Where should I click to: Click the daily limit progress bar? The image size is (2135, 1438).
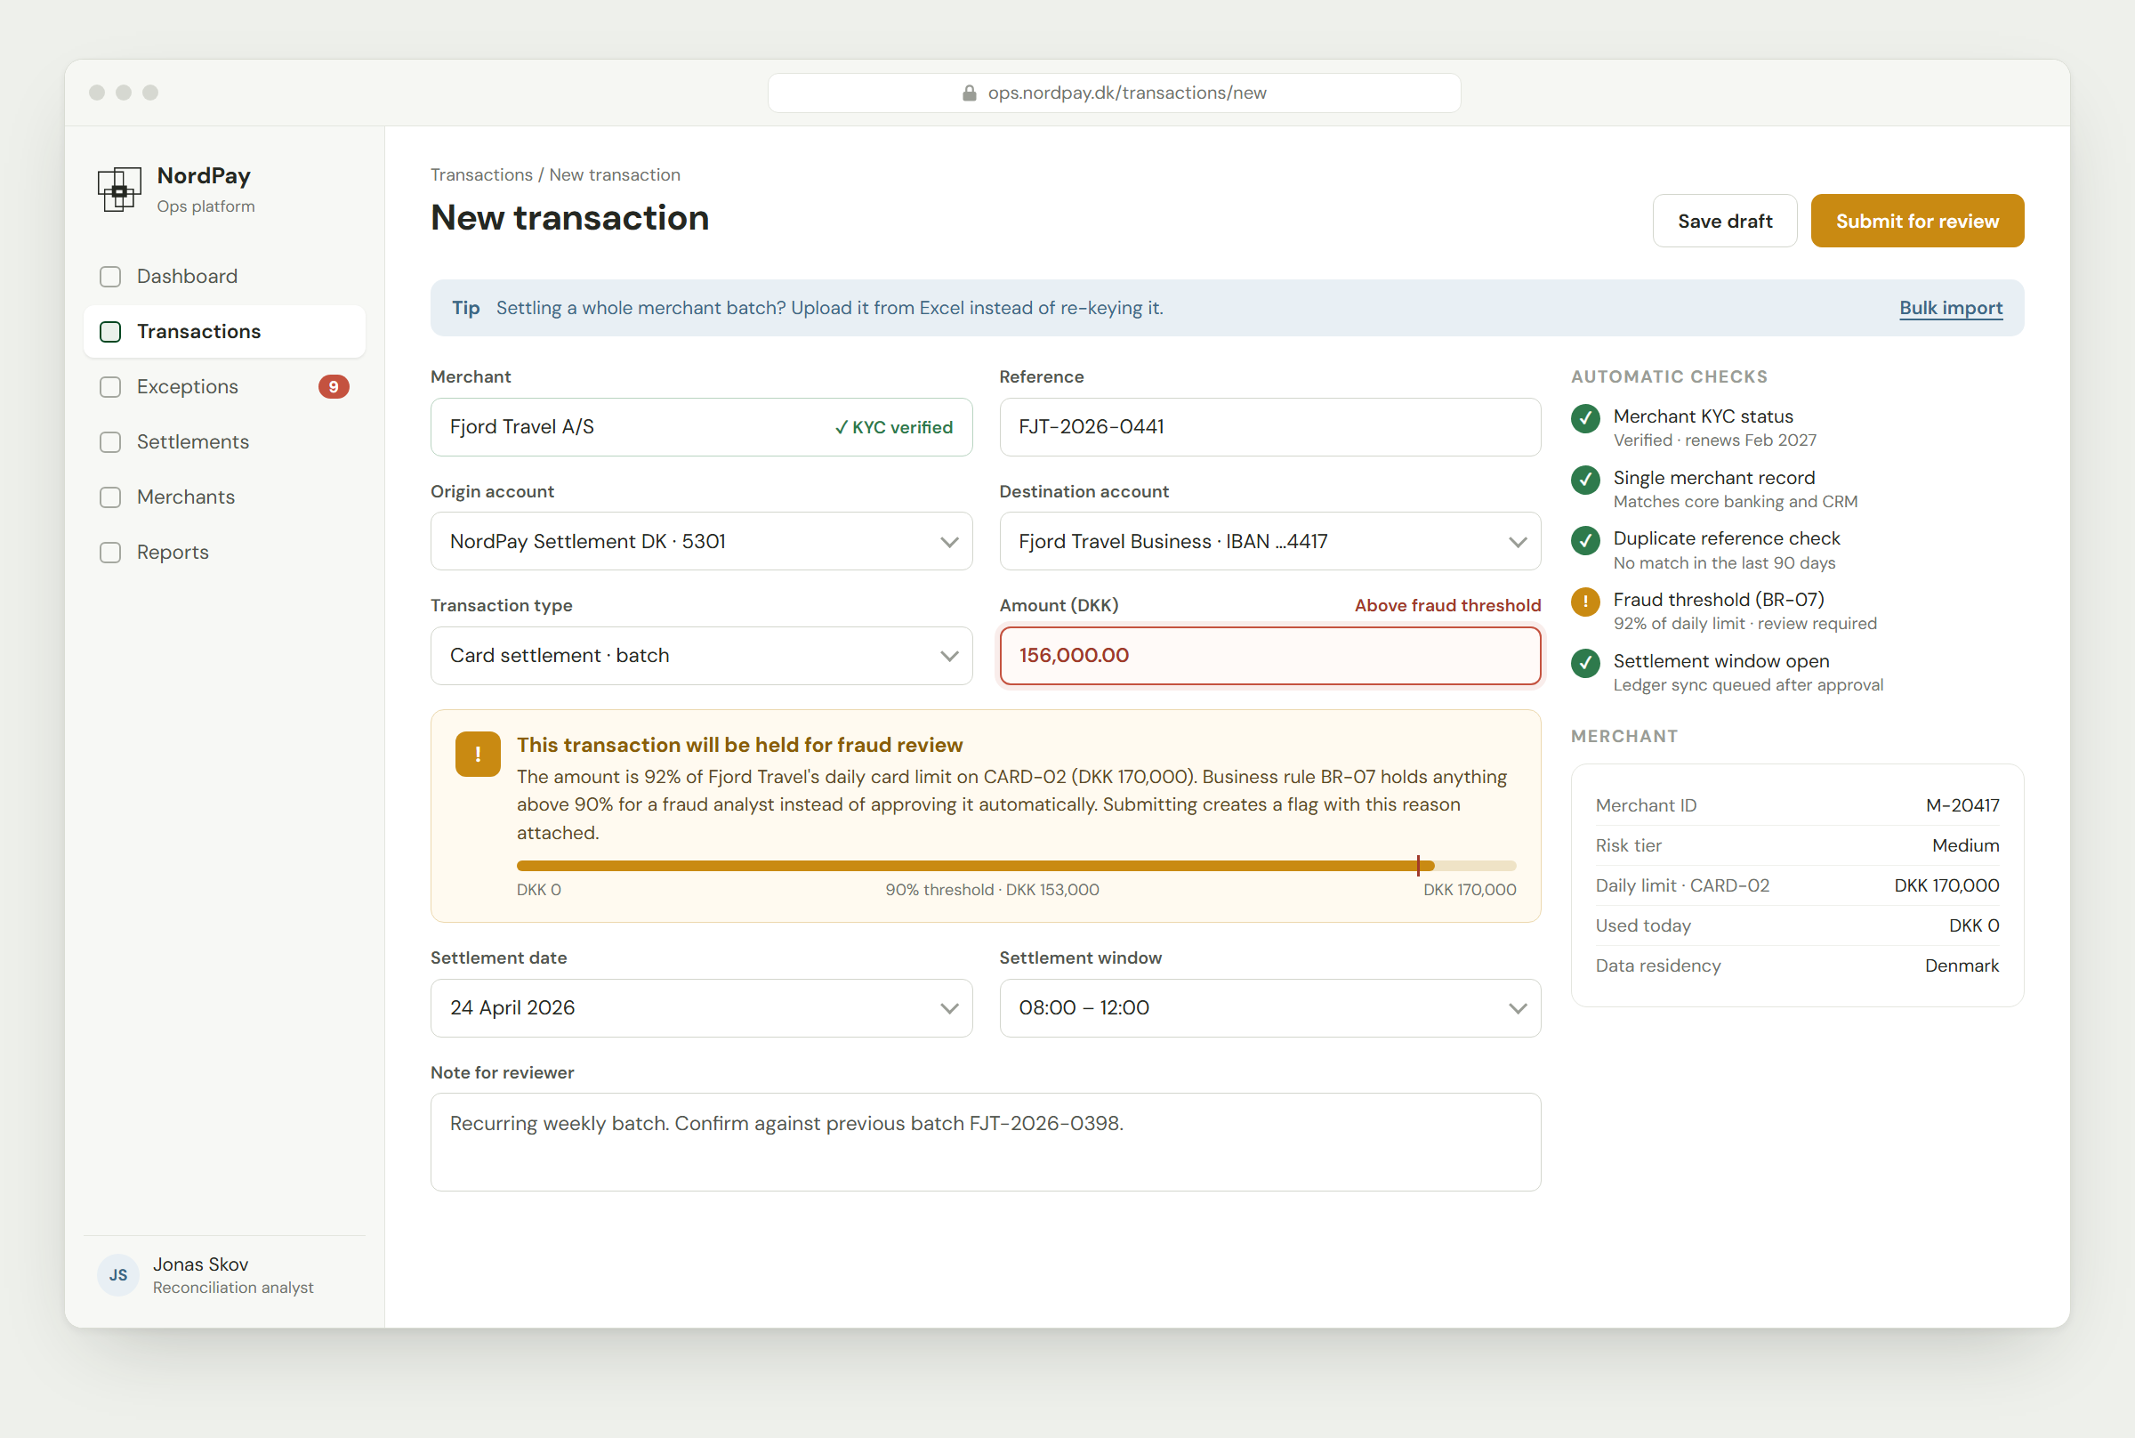[x=1016, y=866]
